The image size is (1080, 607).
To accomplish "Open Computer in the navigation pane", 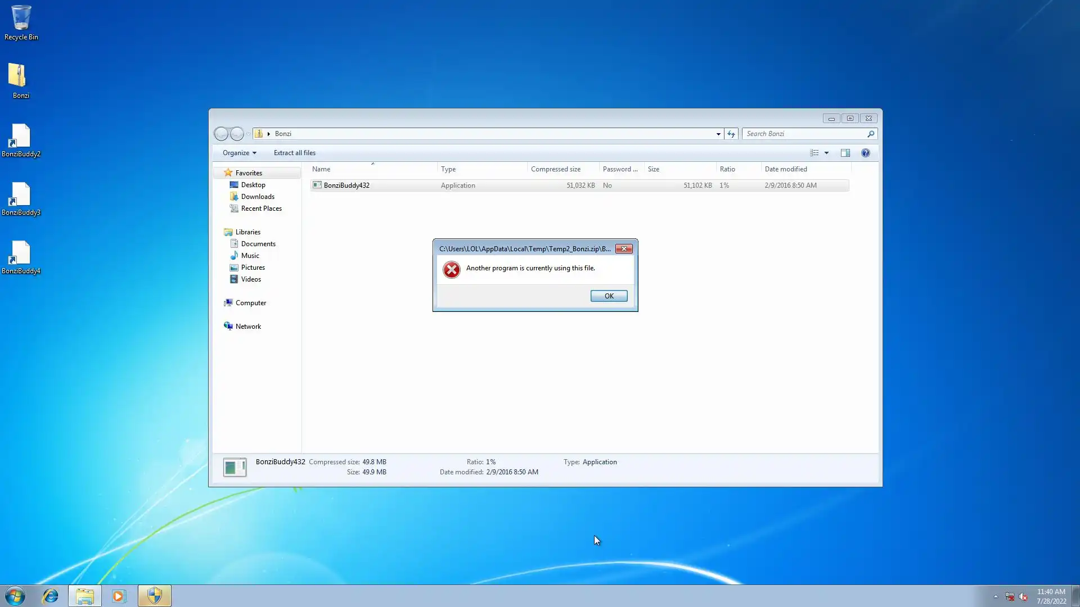I will [x=250, y=303].
